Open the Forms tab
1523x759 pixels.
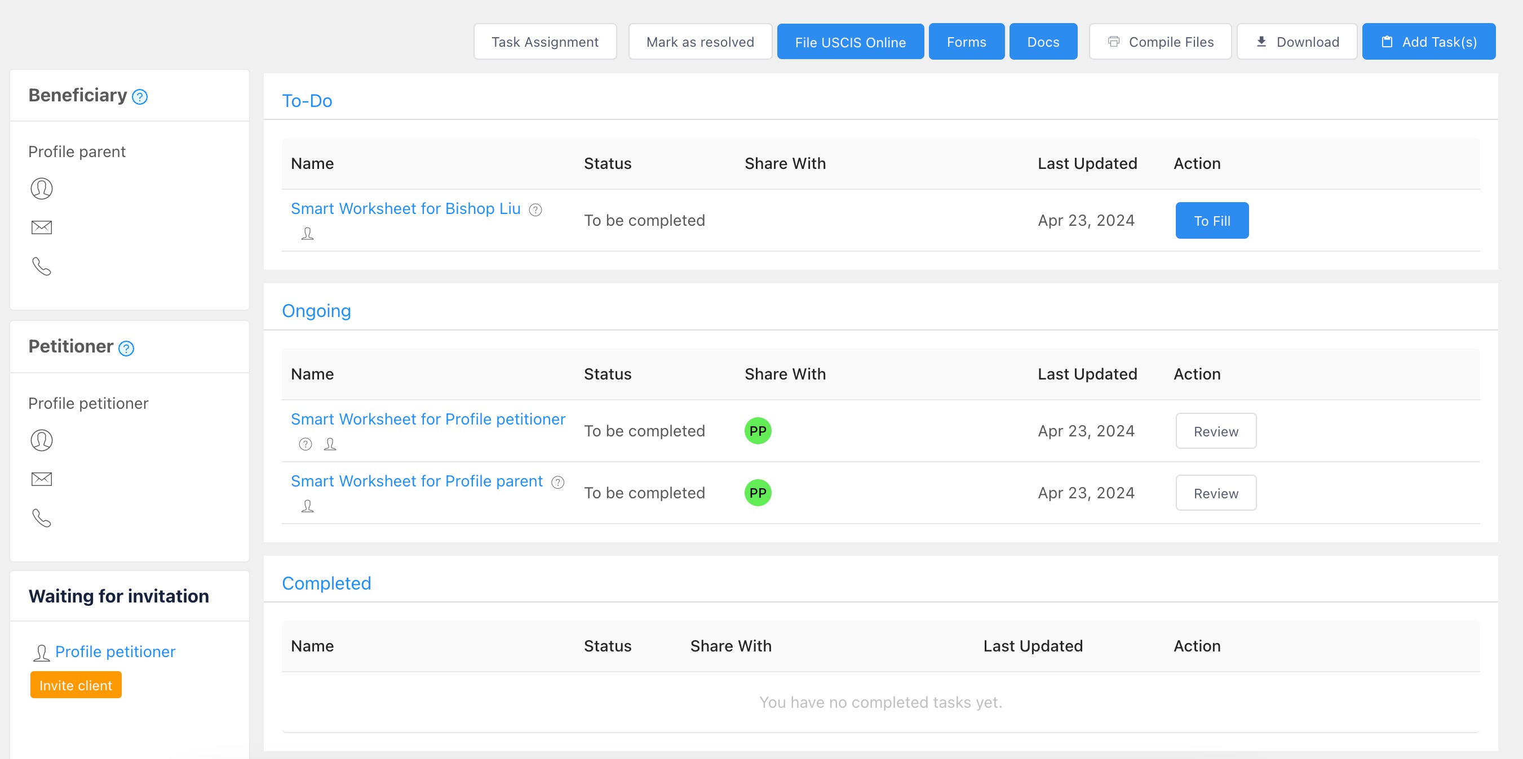(x=966, y=42)
